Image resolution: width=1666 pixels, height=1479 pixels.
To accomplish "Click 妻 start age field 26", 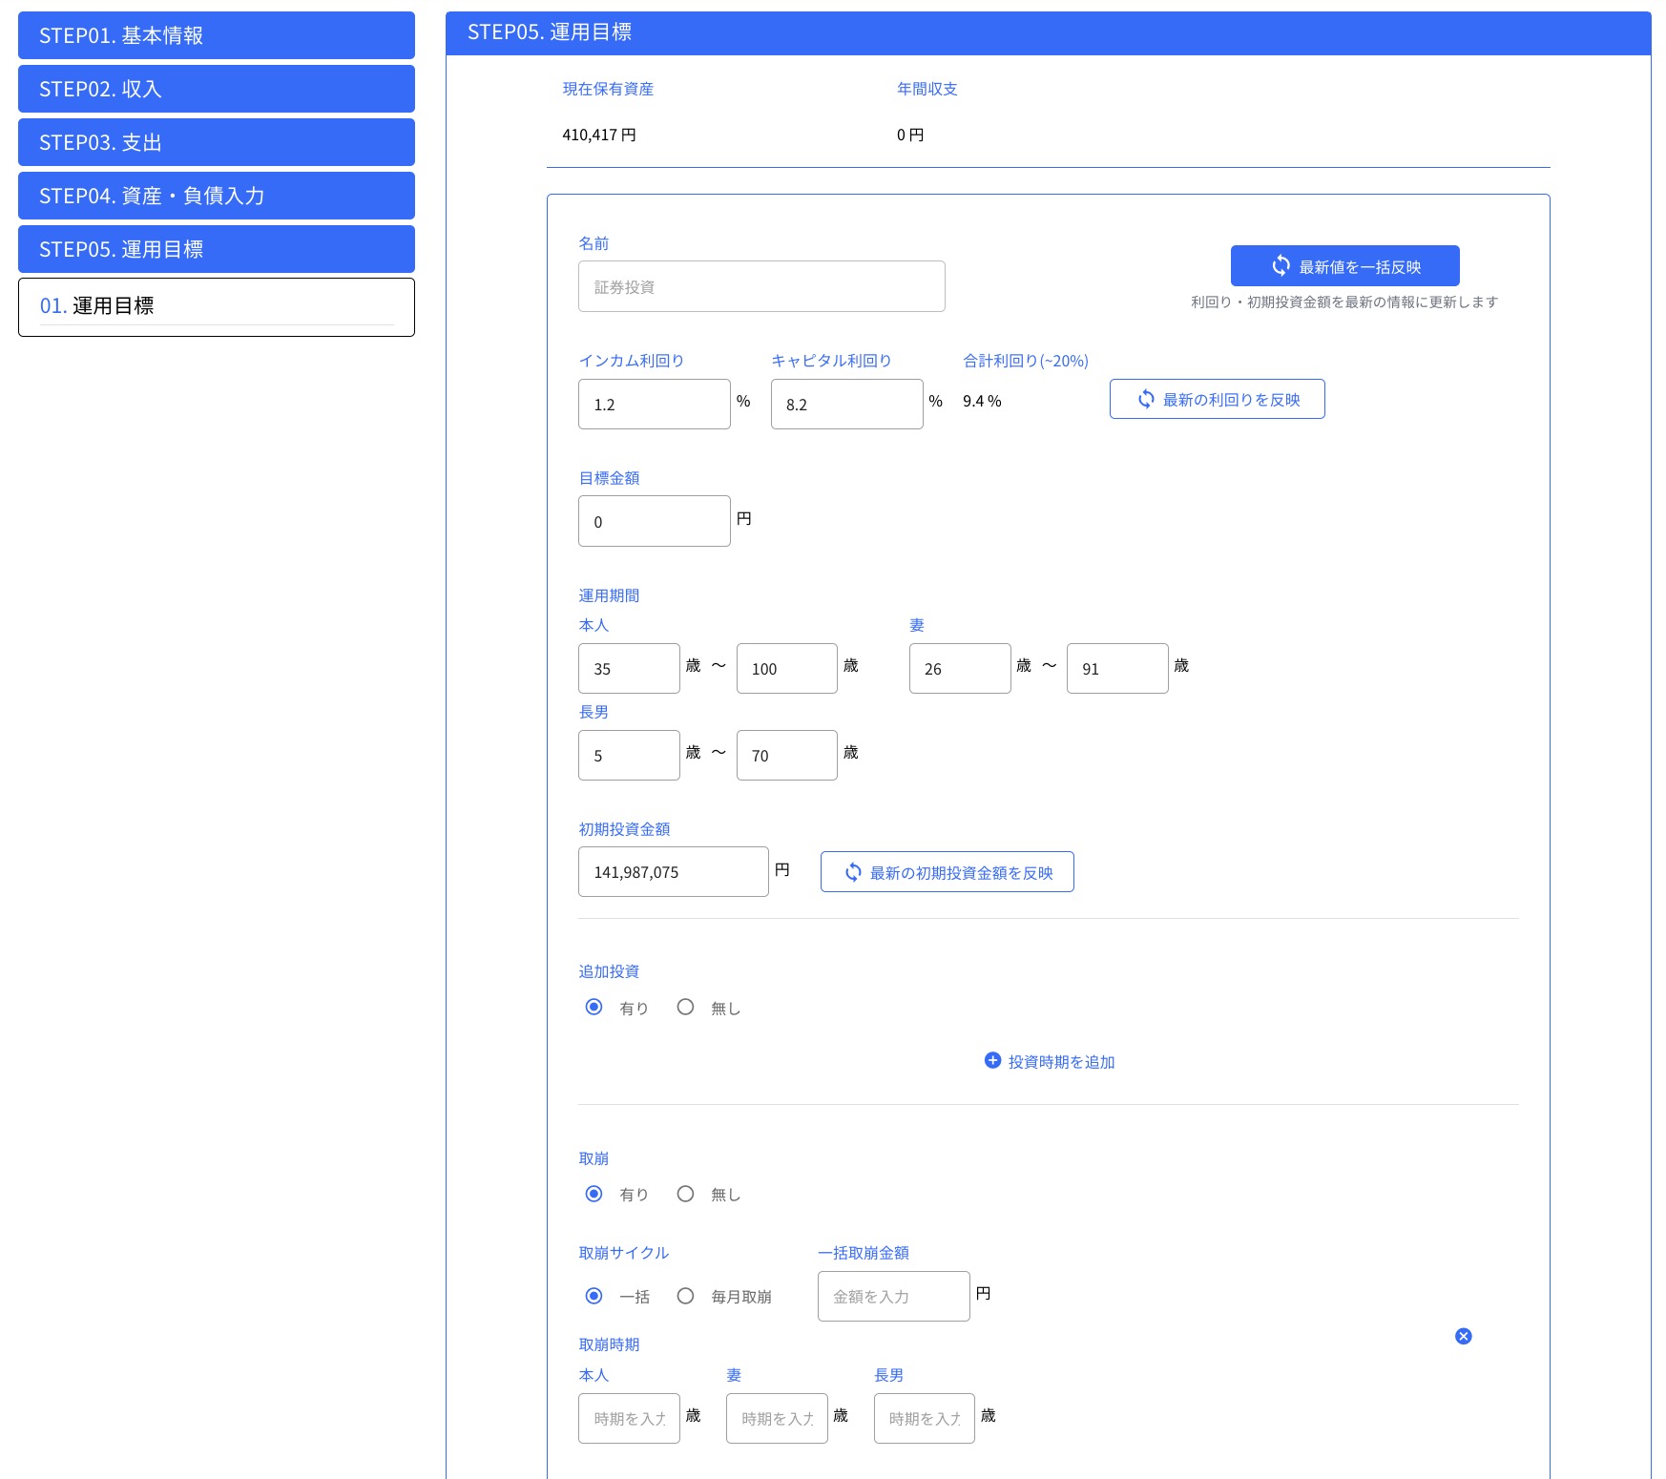I will [x=960, y=668].
